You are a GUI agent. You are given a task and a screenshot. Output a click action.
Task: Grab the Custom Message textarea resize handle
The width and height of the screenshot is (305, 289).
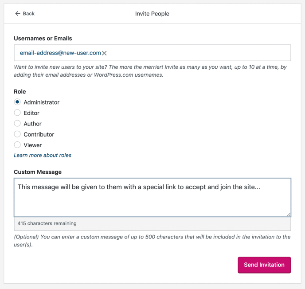[x=289, y=214]
